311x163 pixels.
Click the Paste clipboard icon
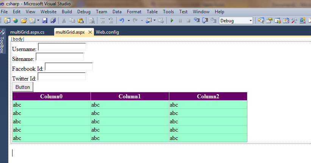click(x=80, y=20)
